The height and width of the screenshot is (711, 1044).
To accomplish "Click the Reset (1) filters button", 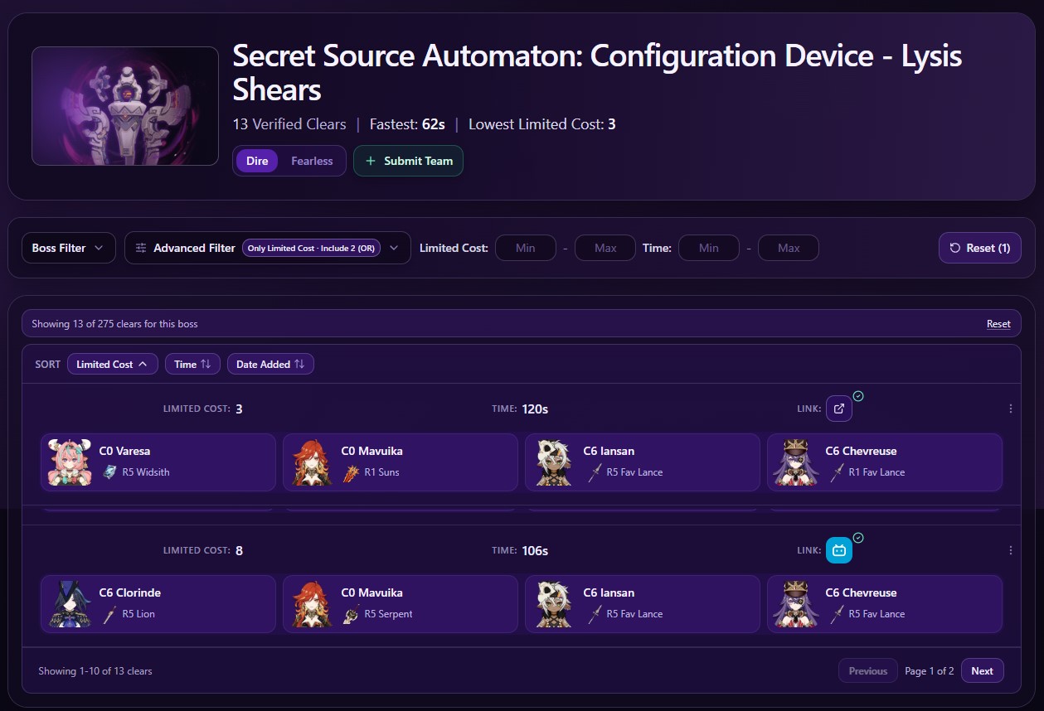I will point(980,248).
